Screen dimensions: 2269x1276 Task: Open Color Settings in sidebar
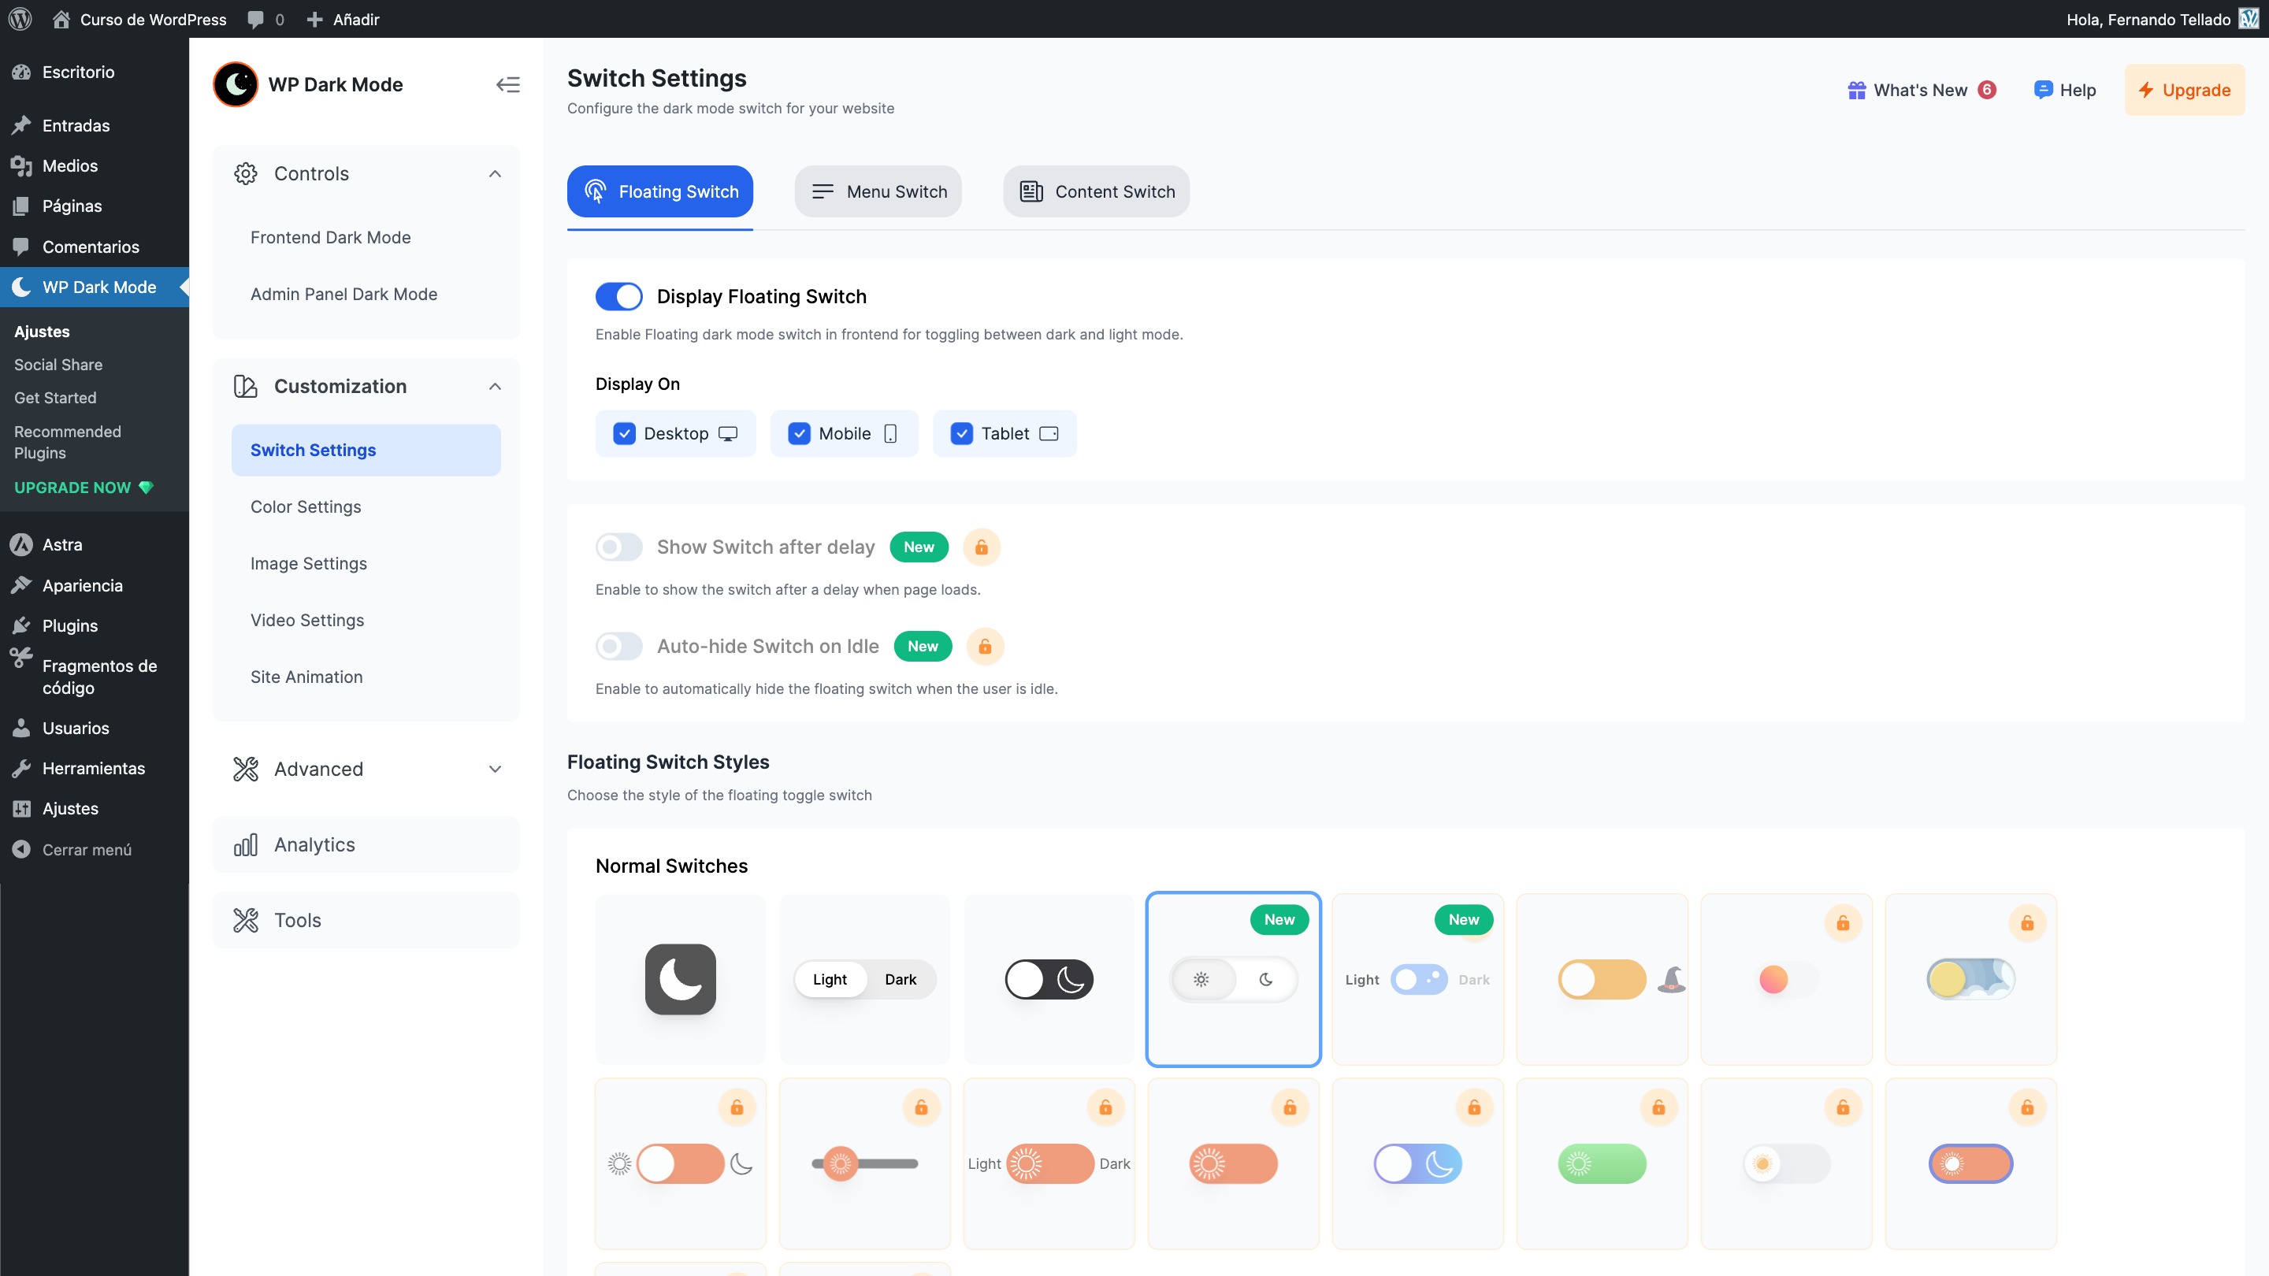(306, 506)
